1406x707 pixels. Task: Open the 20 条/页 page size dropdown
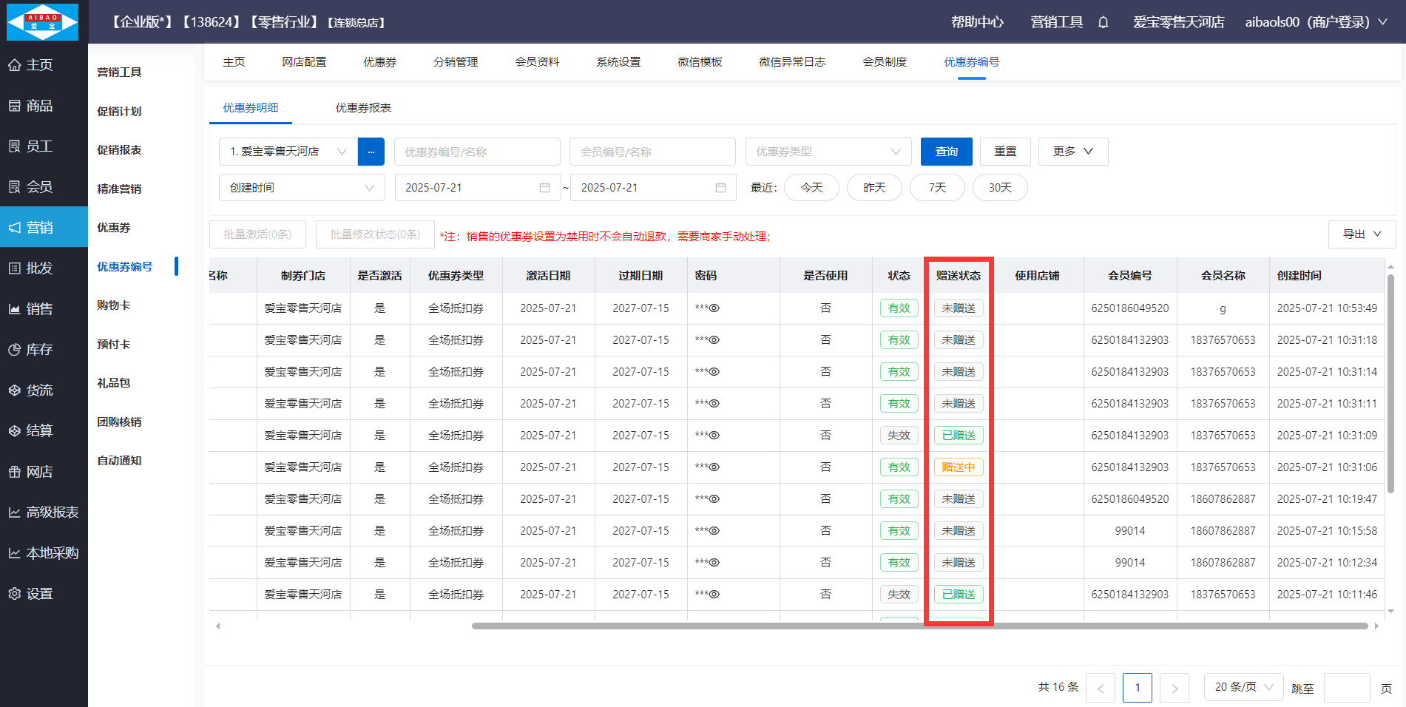1243,687
